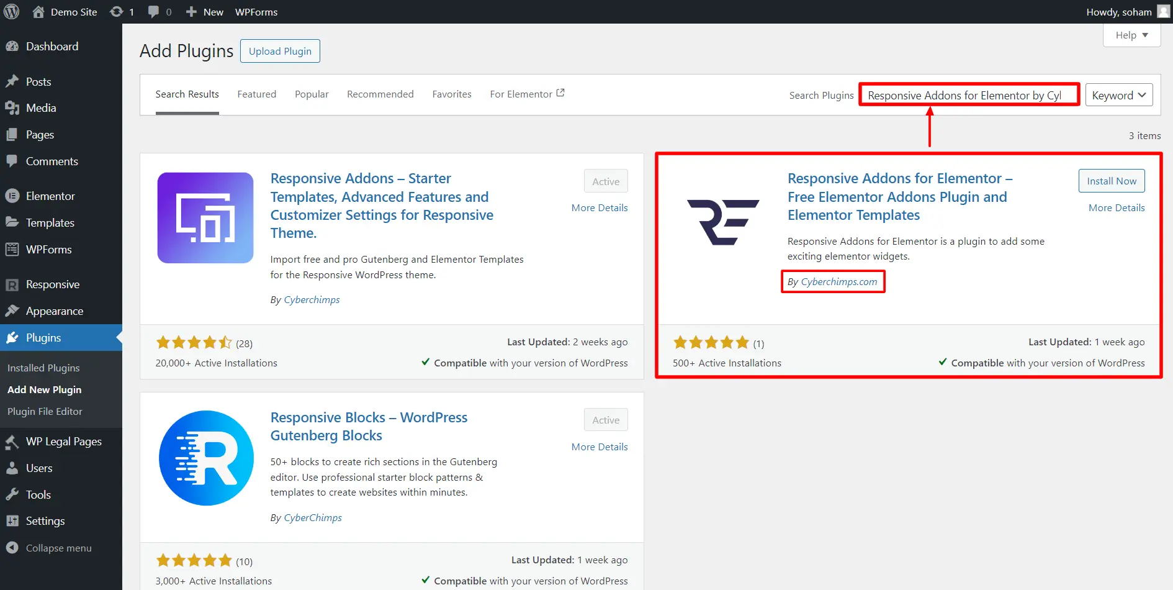Switch to the Search Results tab
Image resolution: width=1173 pixels, height=590 pixels.
click(187, 94)
